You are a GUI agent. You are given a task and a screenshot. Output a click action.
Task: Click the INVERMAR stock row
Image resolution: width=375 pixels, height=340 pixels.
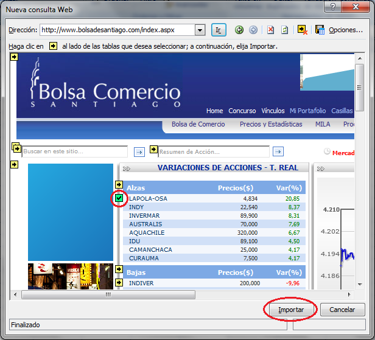(214, 215)
